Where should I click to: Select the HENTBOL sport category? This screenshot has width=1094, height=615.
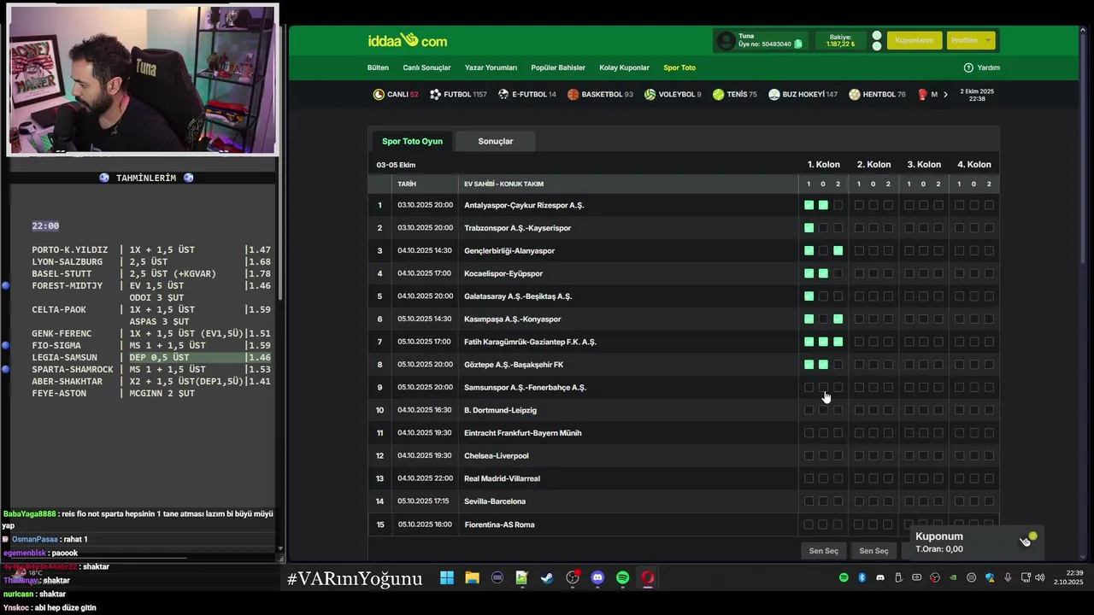pyautogui.click(x=877, y=94)
